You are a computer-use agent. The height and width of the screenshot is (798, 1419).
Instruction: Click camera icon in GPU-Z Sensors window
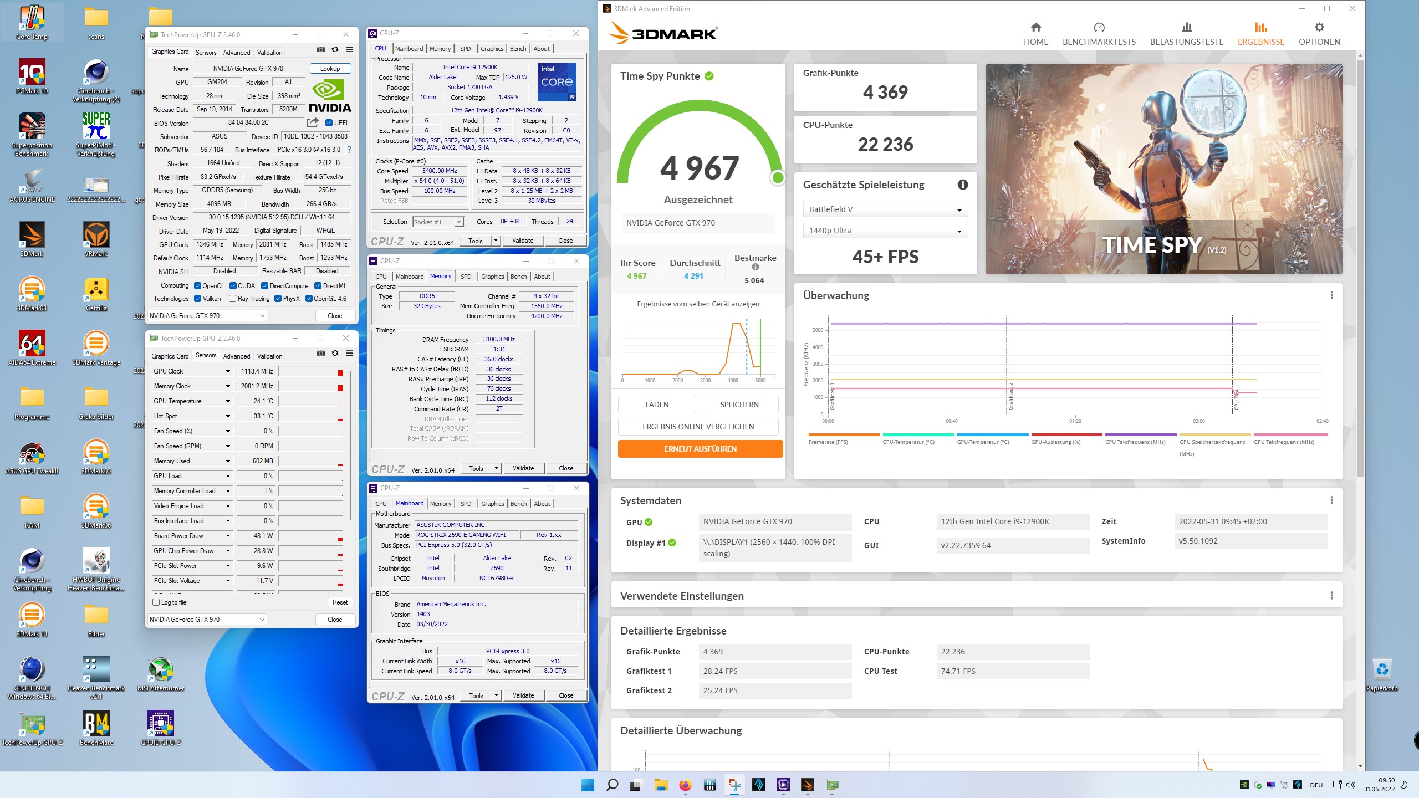point(320,354)
